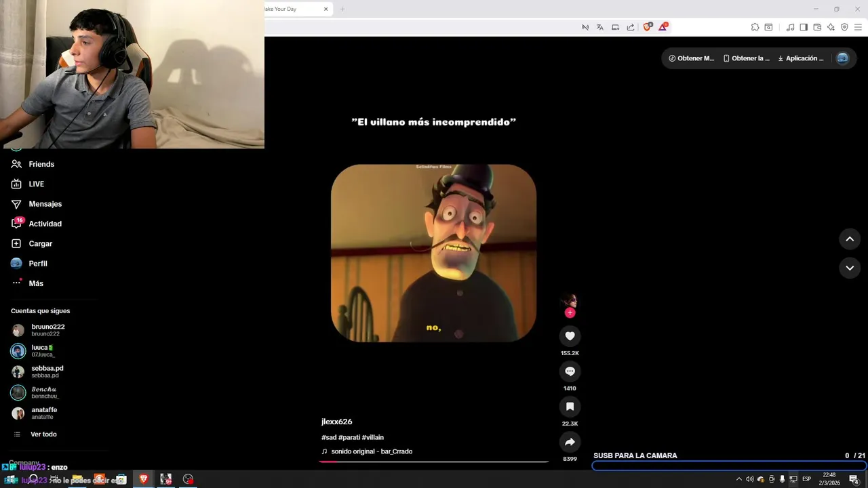Open the taskbar clock showing 22:48
Screen dimensions: 868x488
pos(829,479)
